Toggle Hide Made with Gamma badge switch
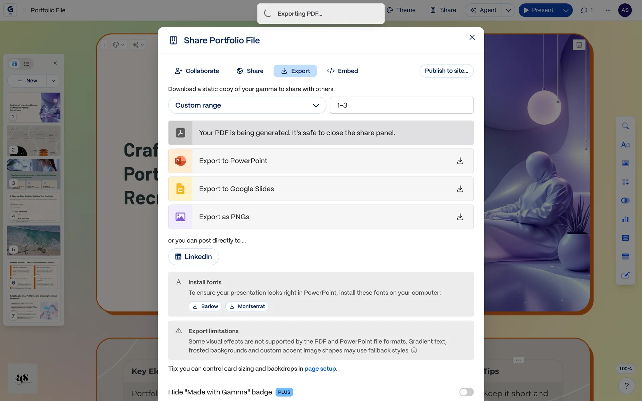The image size is (642, 401). coord(466,392)
